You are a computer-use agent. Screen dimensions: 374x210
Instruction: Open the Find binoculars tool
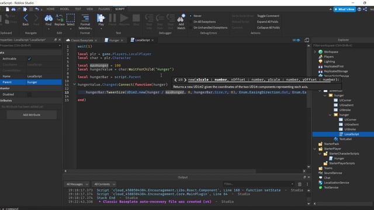pos(49,18)
